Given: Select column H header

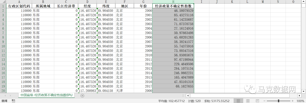Looking at the screenshot, I should pos(173,2).
